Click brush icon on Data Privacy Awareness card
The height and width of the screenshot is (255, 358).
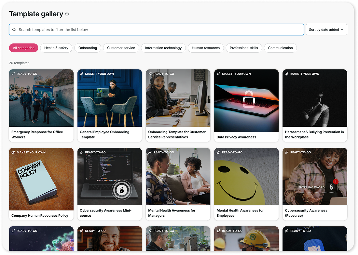pyautogui.click(x=218, y=74)
